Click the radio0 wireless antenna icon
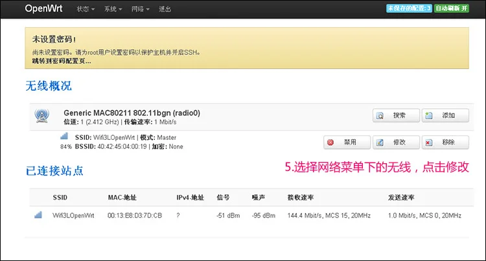This screenshot has width=486, height=261. 42,116
